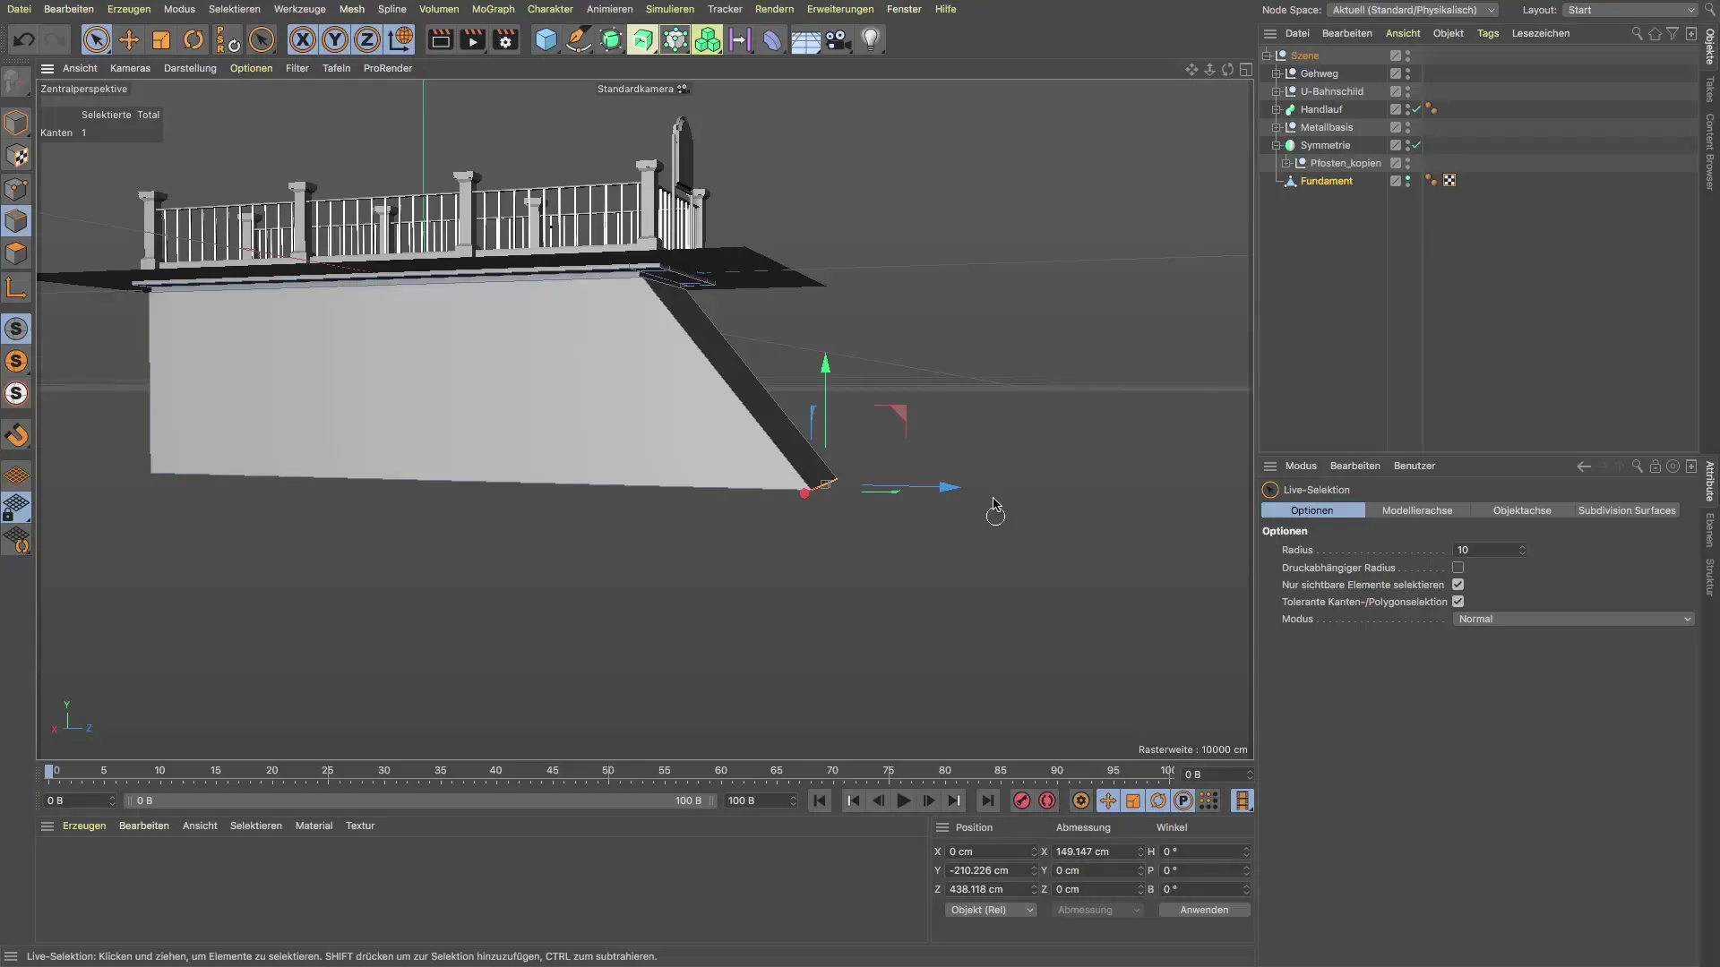
Task: Toggle the Symmetrie generator green checkmark
Action: (1417, 145)
